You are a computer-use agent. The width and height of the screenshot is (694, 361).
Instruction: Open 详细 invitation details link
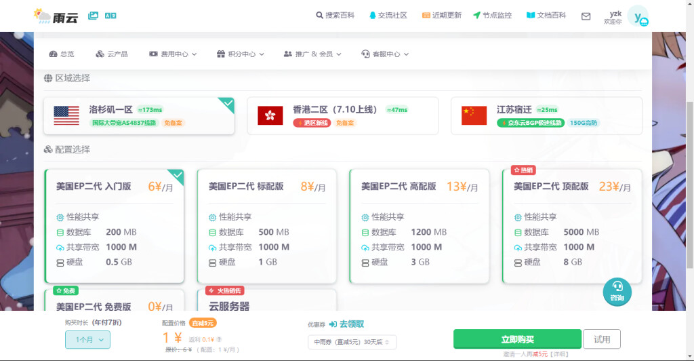[x=559, y=354]
